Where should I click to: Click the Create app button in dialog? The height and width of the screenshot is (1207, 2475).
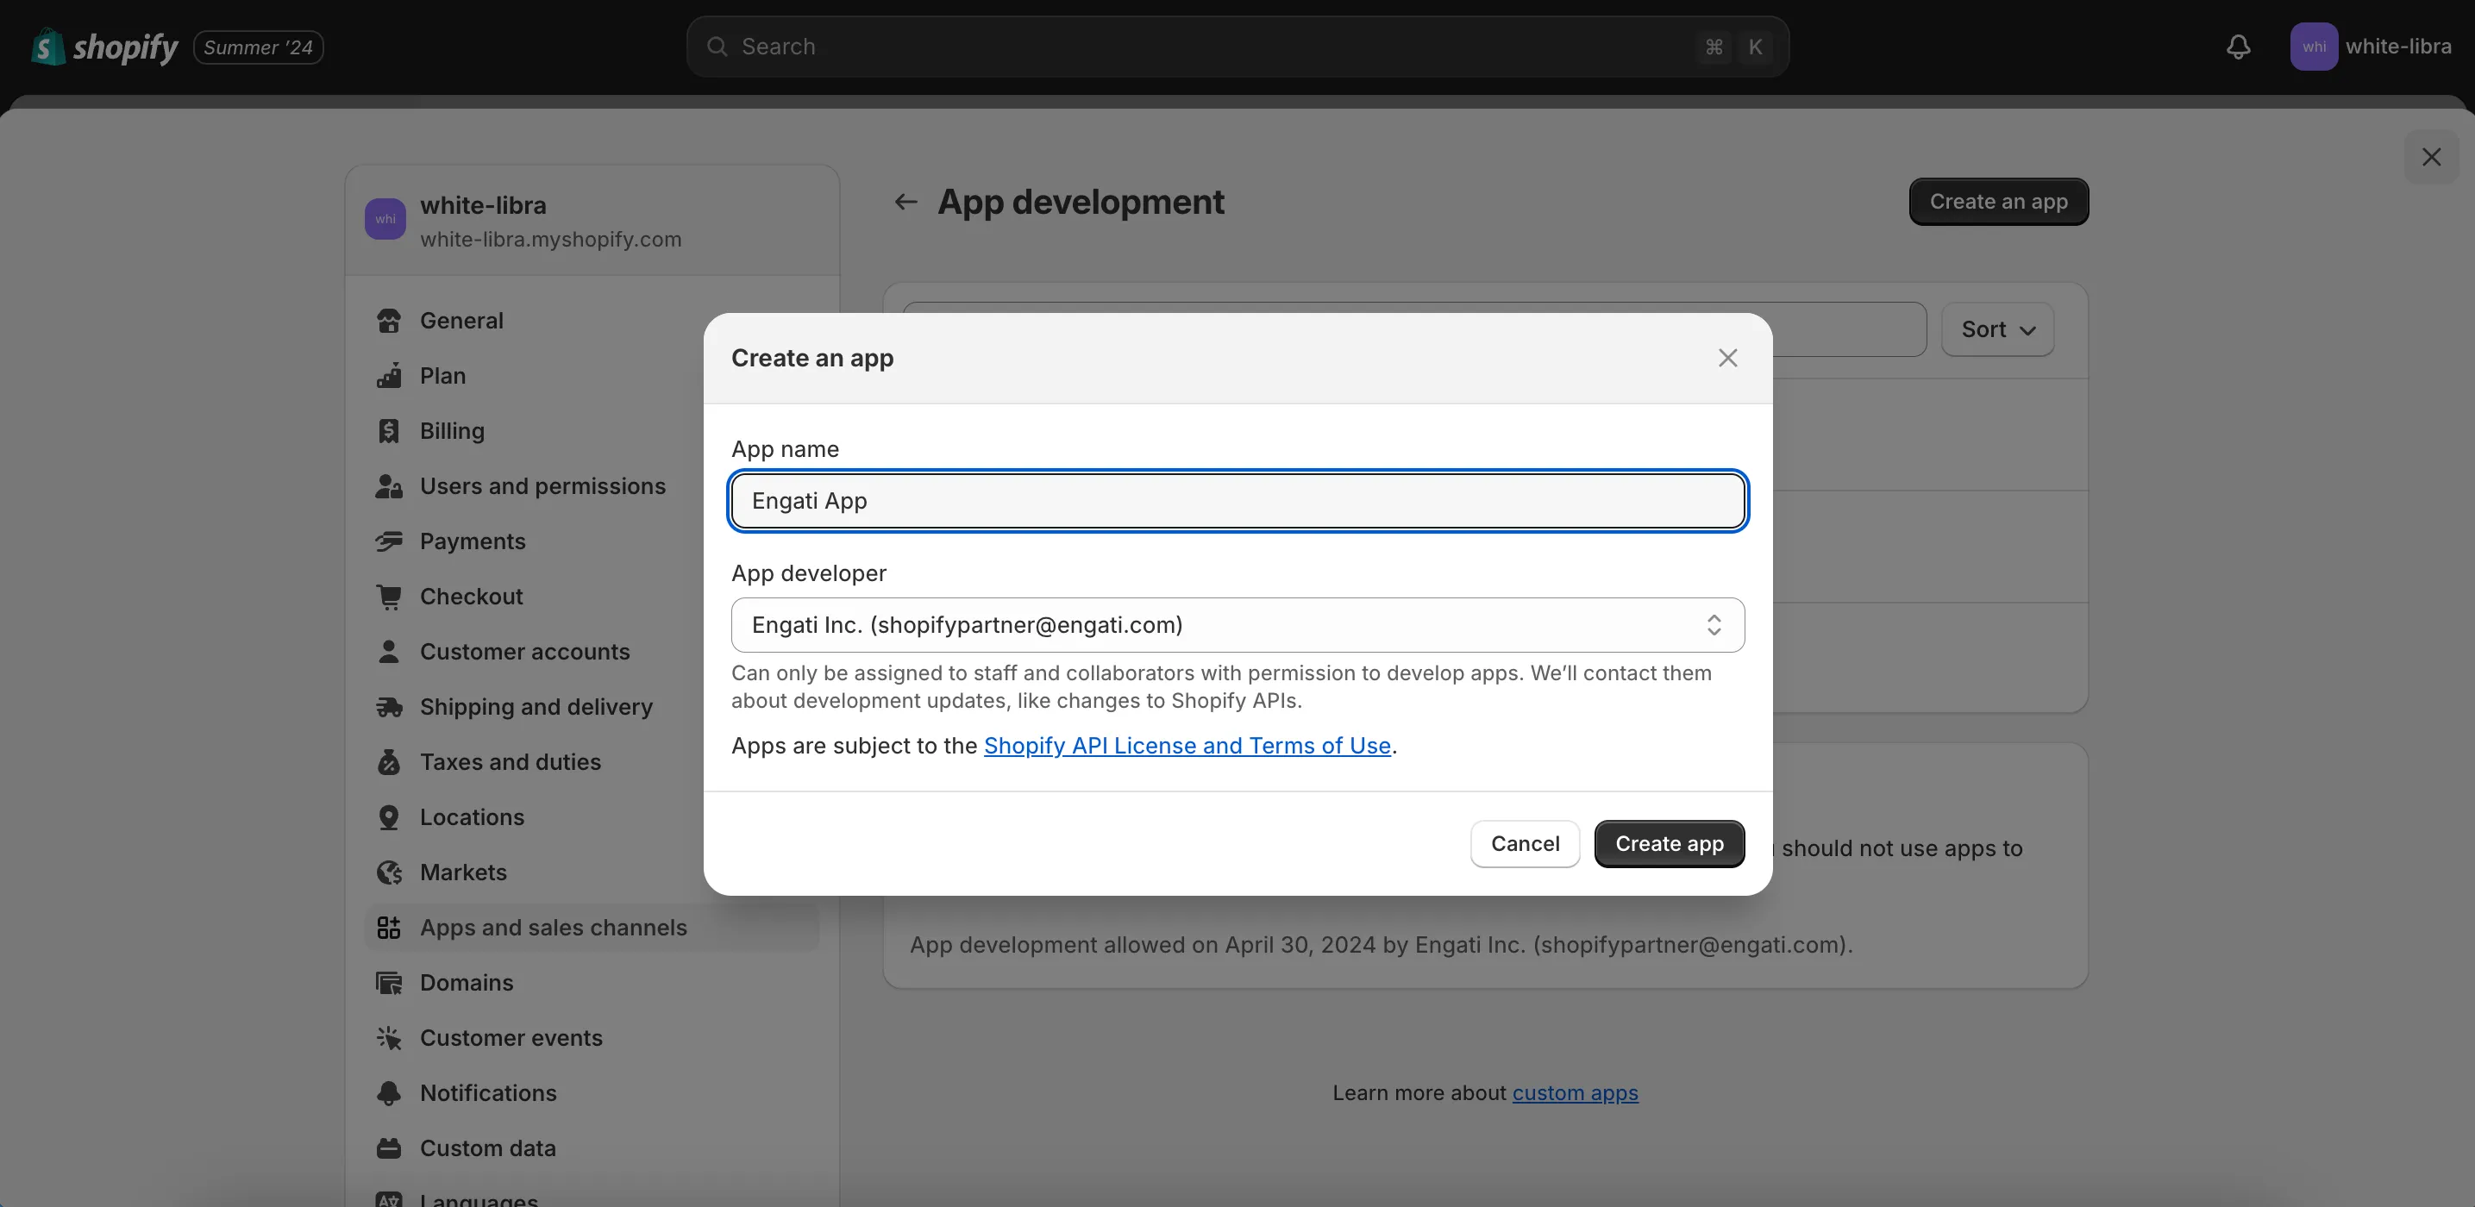pos(1669,844)
